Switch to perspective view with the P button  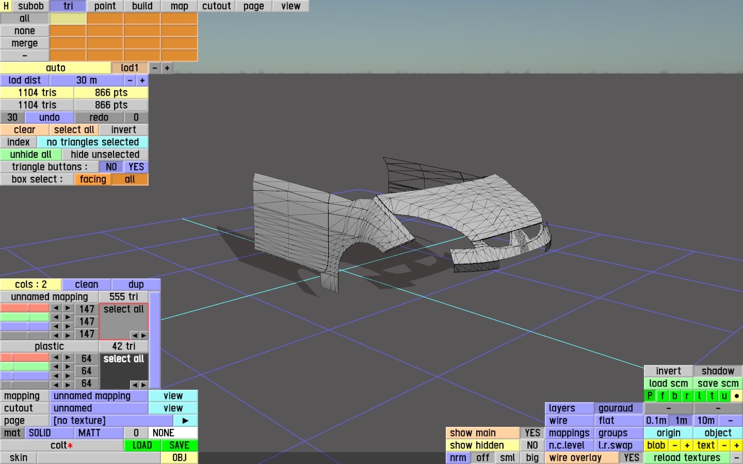650,396
